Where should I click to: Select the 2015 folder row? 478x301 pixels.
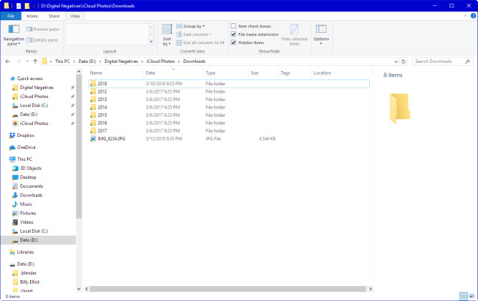pos(230,115)
